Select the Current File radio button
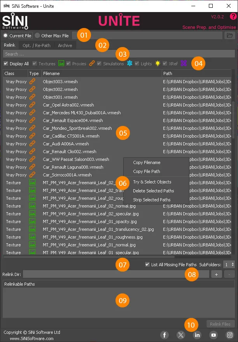The width and height of the screenshot is (238, 342). point(5,35)
